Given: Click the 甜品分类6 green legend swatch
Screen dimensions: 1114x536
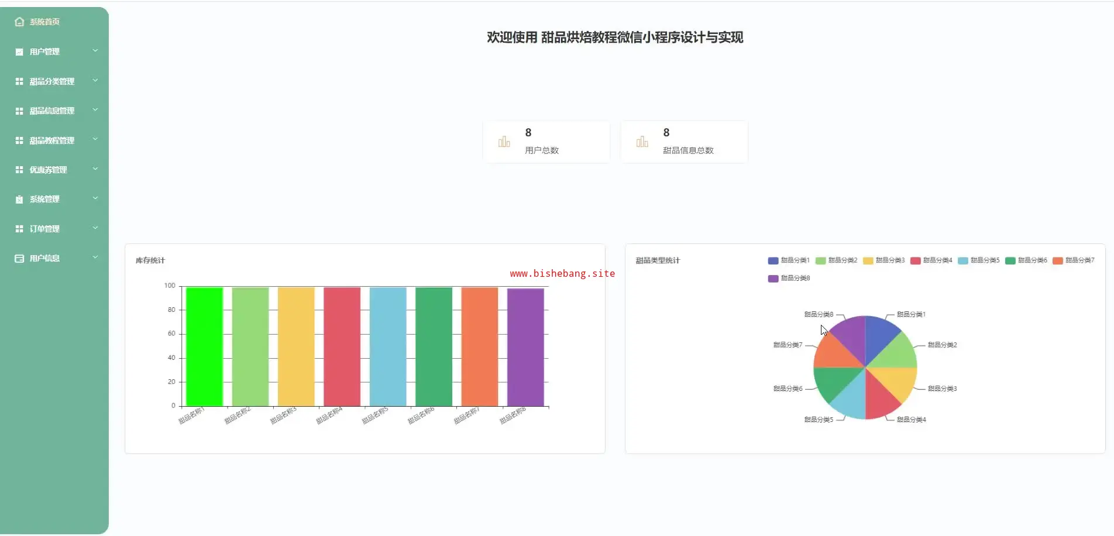Looking at the screenshot, I should click(x=1010, y=260).
